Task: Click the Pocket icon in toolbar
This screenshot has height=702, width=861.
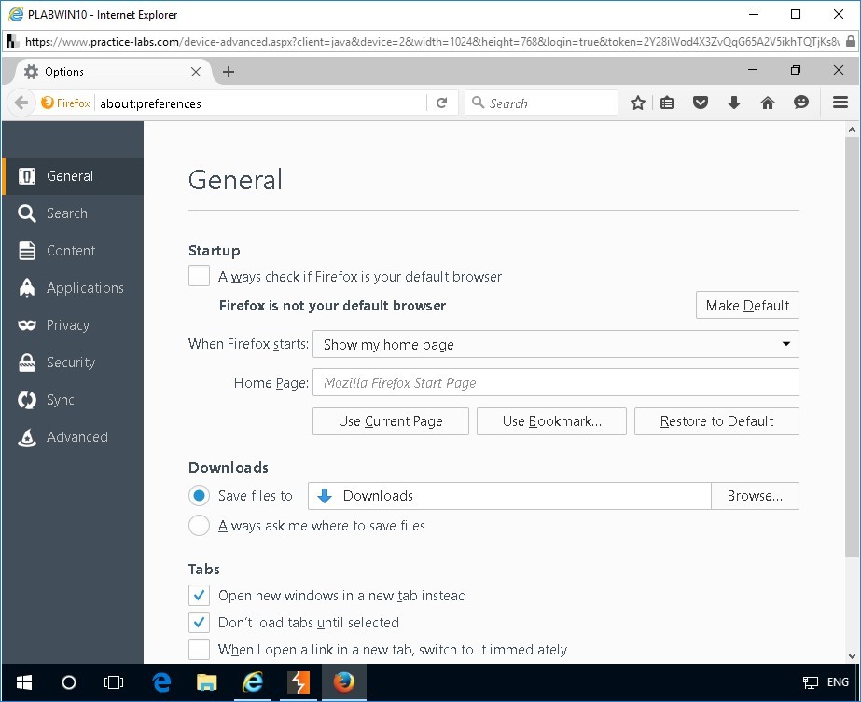Action: tap(701, 103)
